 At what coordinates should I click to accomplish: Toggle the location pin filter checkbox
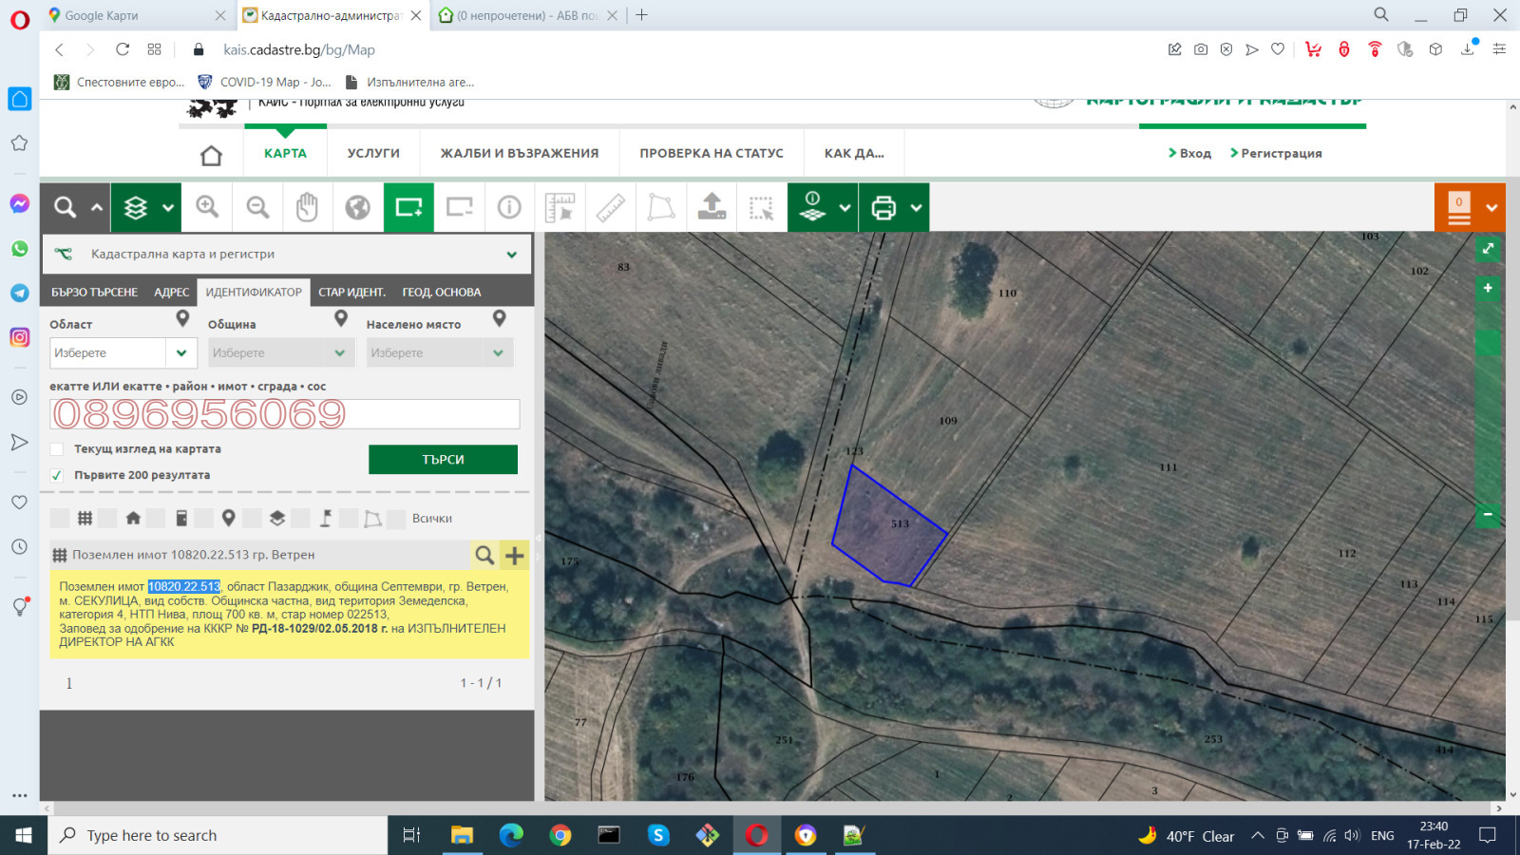[x=203, y=519]
